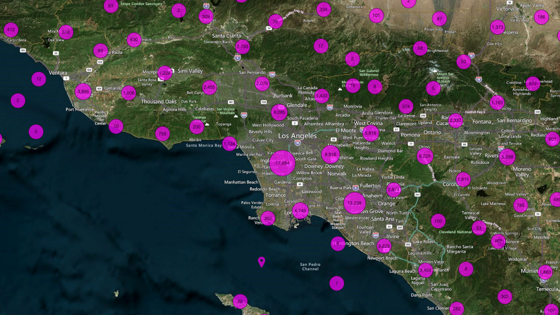This screenshot has width=560, height=315.
Task: Click the 1,163 cluster near Muscoy
Action: pos(497,103)
